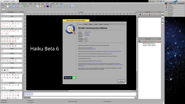Click red plus Add Layer button

tap(150, 14)
